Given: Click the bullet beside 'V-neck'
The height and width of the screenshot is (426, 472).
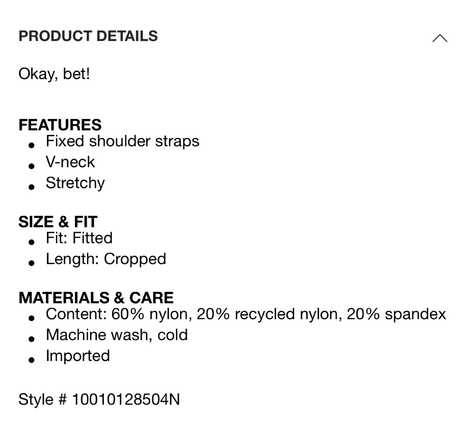Looking at the screenshot, I should tap(31, 166).
